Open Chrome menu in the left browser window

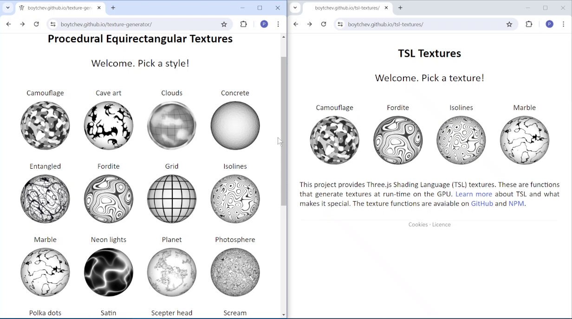(278, 24)
